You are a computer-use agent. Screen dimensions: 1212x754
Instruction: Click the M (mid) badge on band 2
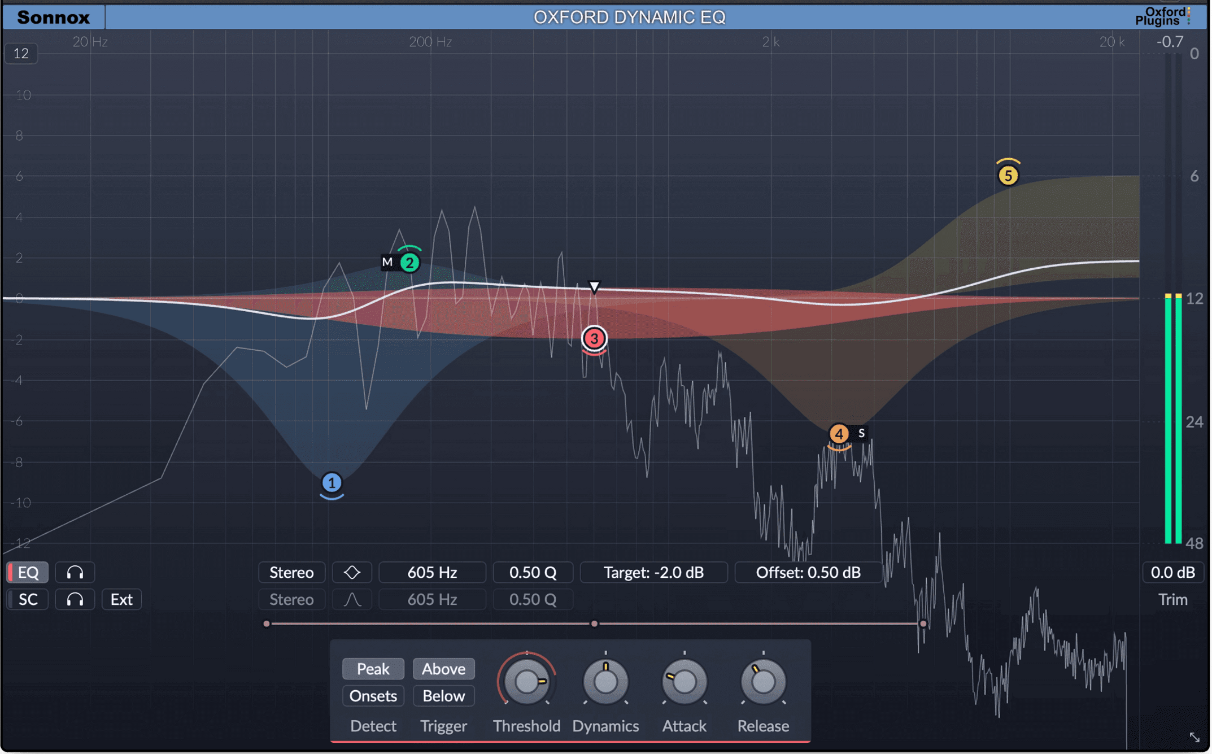pyautogui.click(x=387, y=262)
